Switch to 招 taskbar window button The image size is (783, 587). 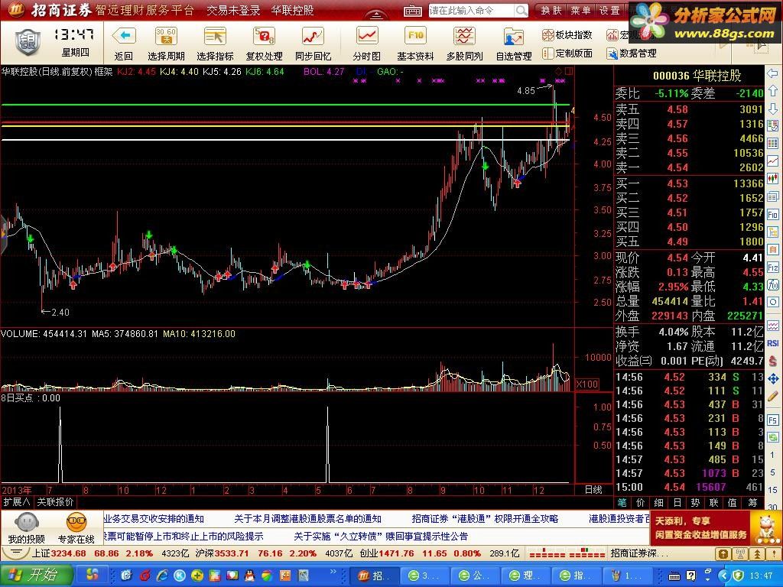pos(375,576)
